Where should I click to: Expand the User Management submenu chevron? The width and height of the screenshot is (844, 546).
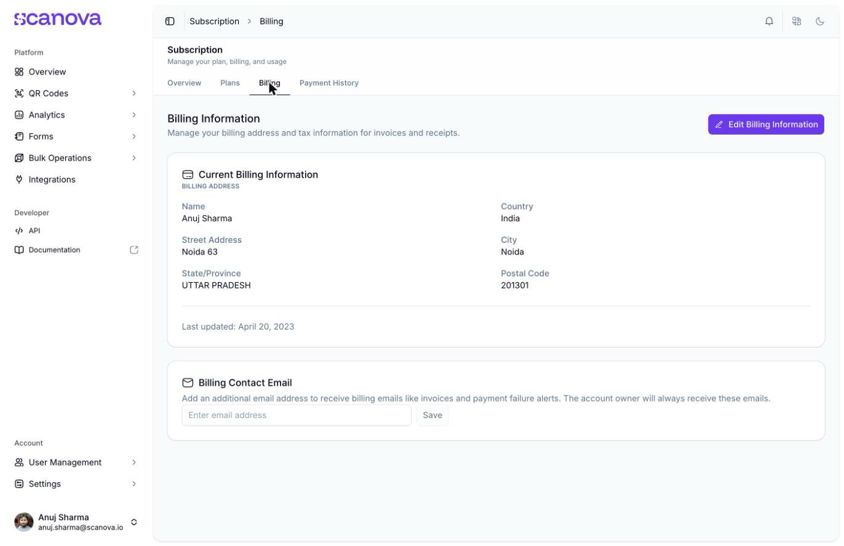[x=133, y=462]
